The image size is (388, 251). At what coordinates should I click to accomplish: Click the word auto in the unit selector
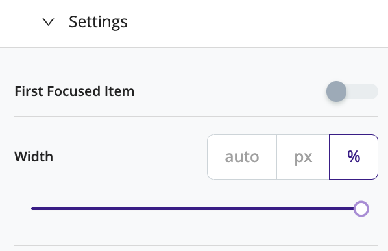click(242, 157)
